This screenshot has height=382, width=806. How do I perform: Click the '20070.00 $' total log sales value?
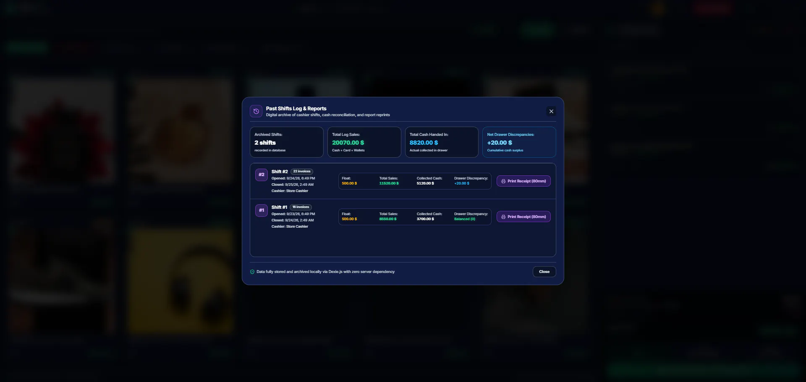pos(348,143)
